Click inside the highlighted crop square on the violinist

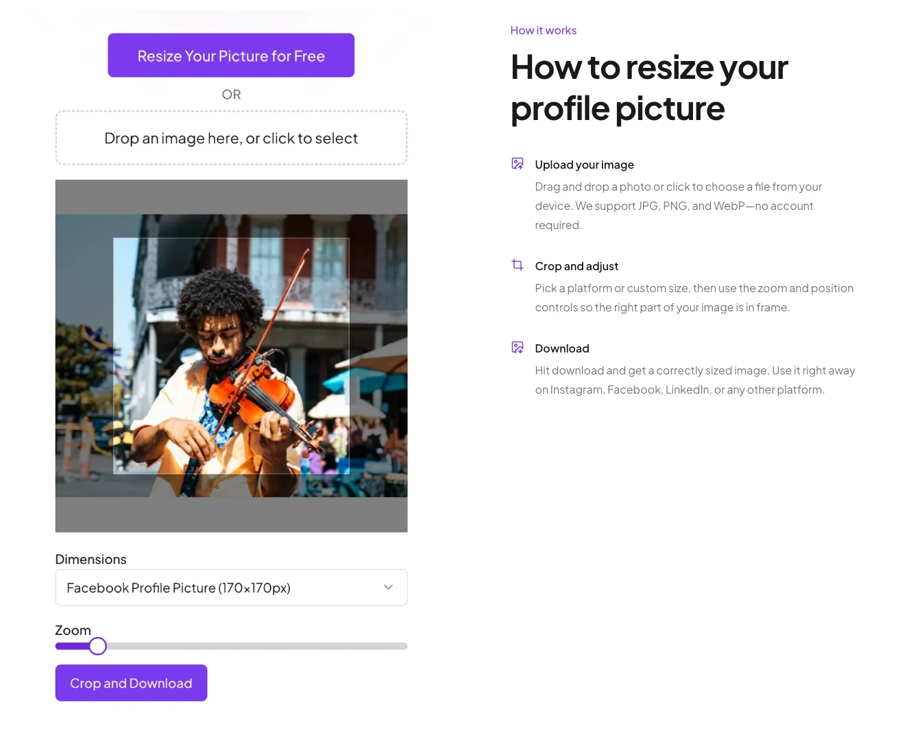231,356
